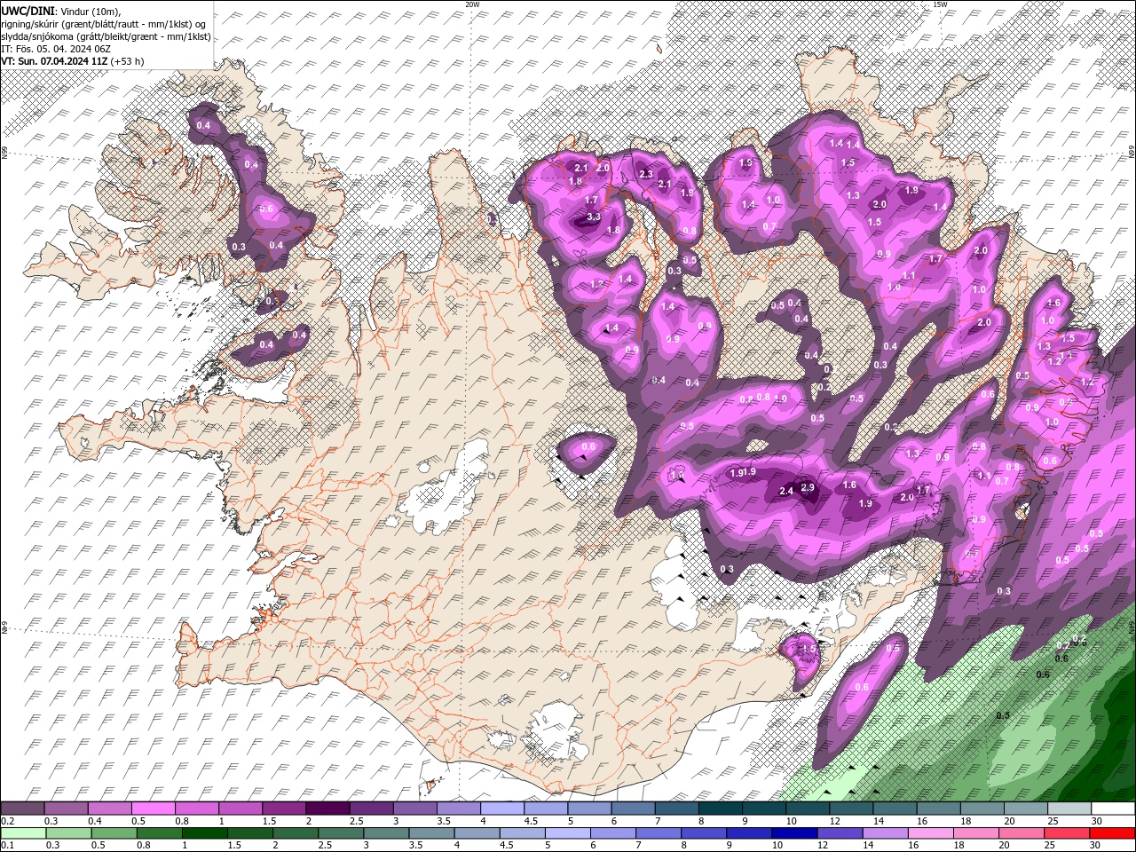Click the '0.4' label on the upper legend

[95, 821]
